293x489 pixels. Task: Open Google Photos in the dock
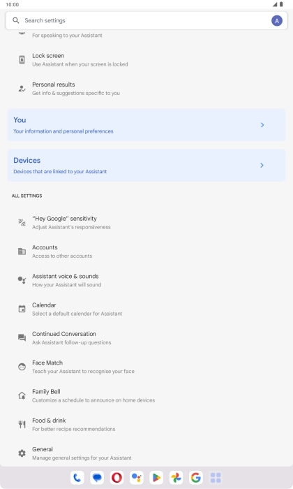(176, 477)
